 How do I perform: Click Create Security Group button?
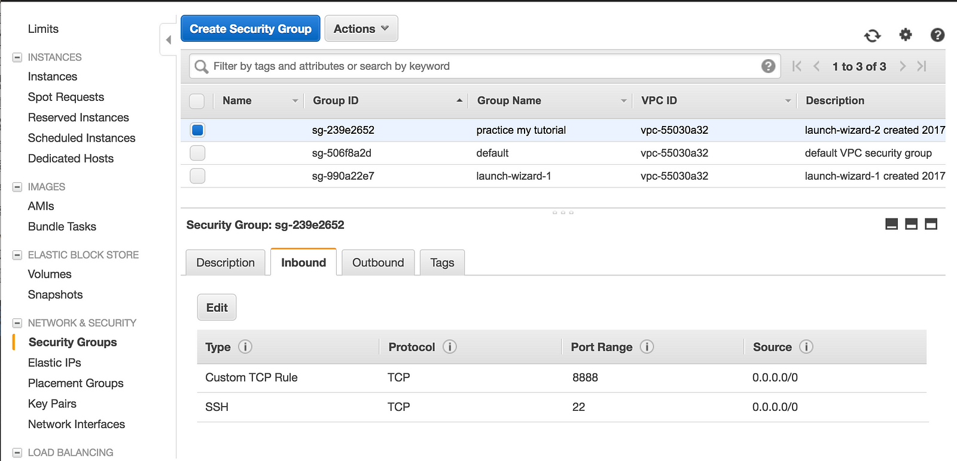coord(251,29)
